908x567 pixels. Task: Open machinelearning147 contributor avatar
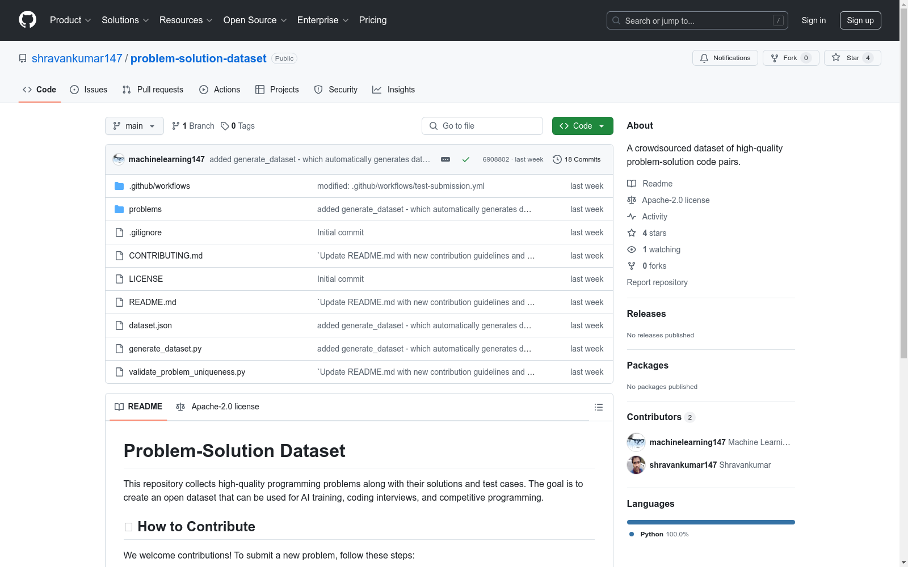[636, 442]
